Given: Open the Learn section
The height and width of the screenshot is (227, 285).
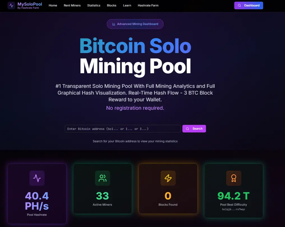Looking at the screenshot, I should [127, 6].
